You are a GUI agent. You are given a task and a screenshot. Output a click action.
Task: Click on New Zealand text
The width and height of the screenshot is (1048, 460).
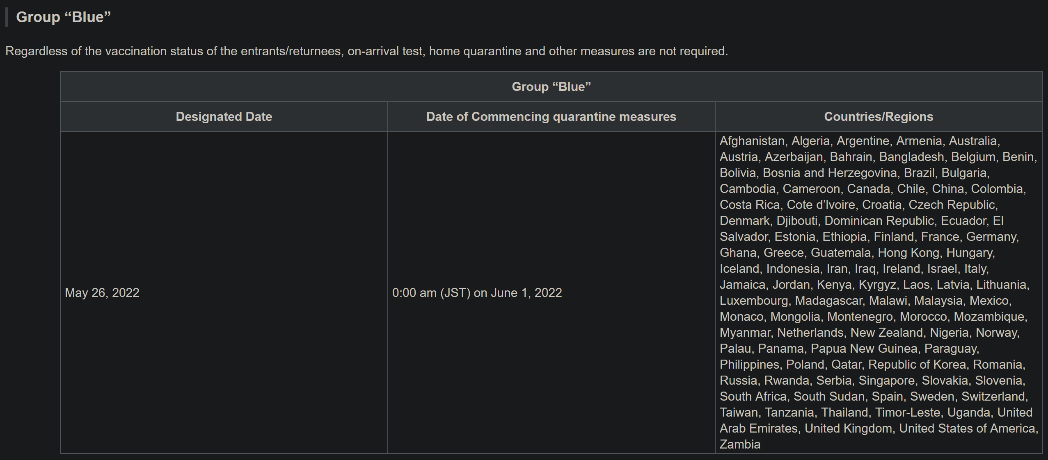point(886,333)
